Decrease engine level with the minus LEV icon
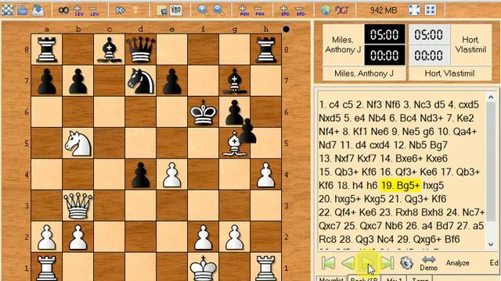The width and height of the screenshot is (501, 281). click(94, 10)
